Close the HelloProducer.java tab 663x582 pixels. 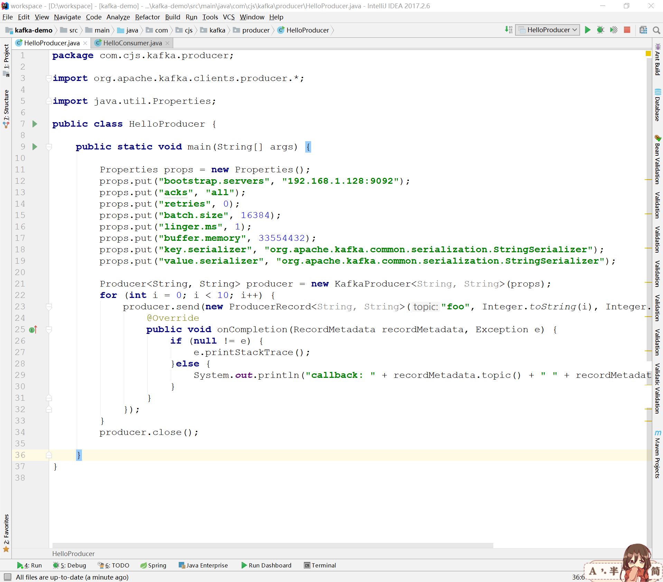[85, 43]
